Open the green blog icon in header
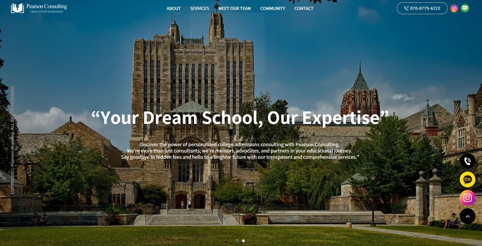Viewport: 482px width, 246px height. (465, 8)
